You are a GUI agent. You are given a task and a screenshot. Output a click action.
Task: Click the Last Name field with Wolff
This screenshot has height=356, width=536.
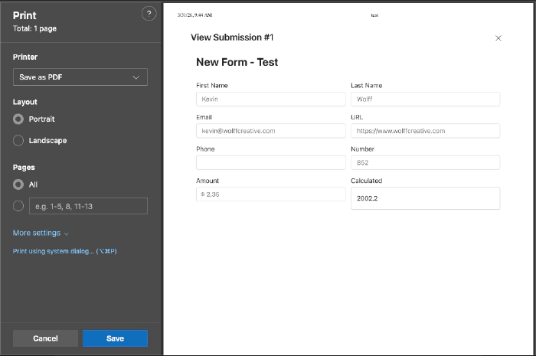[425, 99]
